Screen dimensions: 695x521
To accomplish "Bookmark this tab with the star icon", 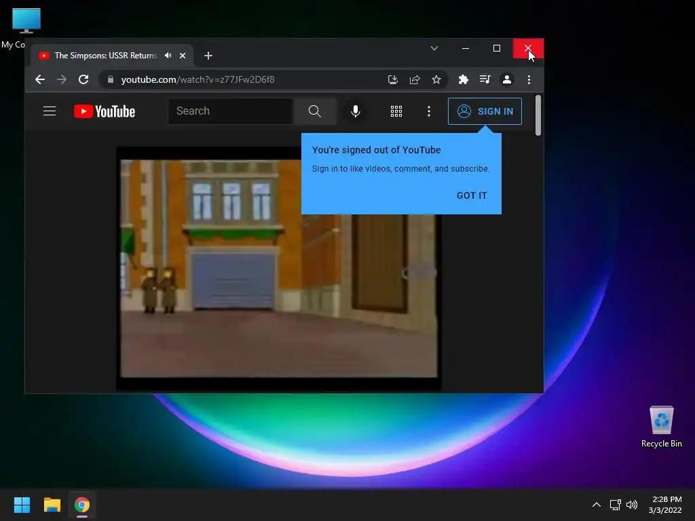I will (x=436, y=80).
